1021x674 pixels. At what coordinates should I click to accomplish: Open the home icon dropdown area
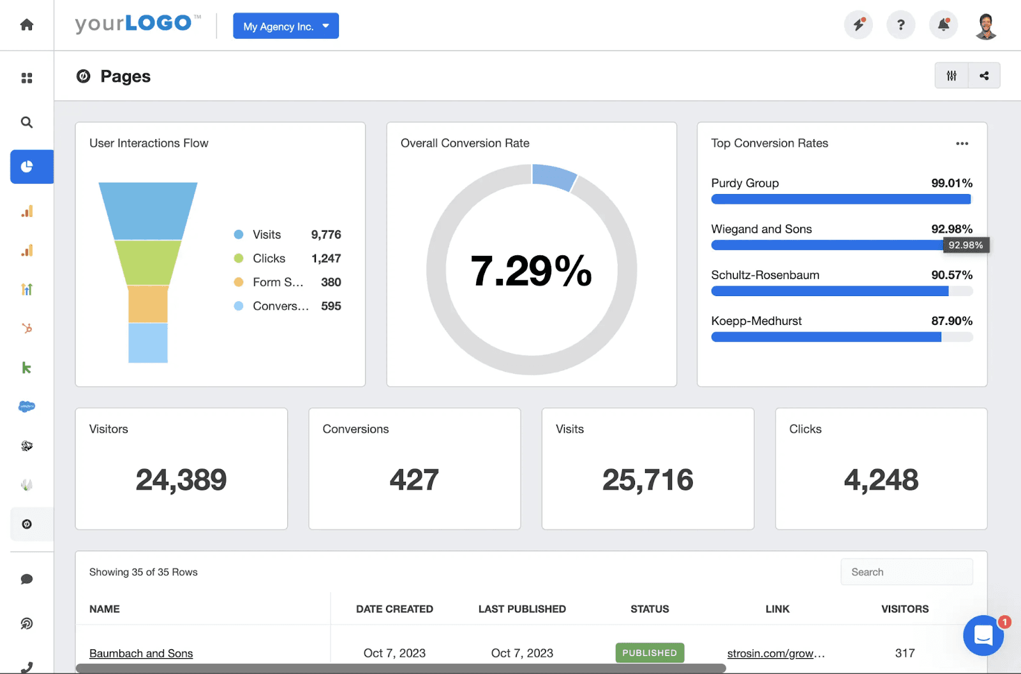[27, 25]
